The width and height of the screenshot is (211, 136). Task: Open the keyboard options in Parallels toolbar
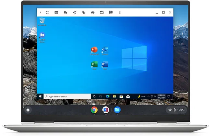tap(56, 12)
